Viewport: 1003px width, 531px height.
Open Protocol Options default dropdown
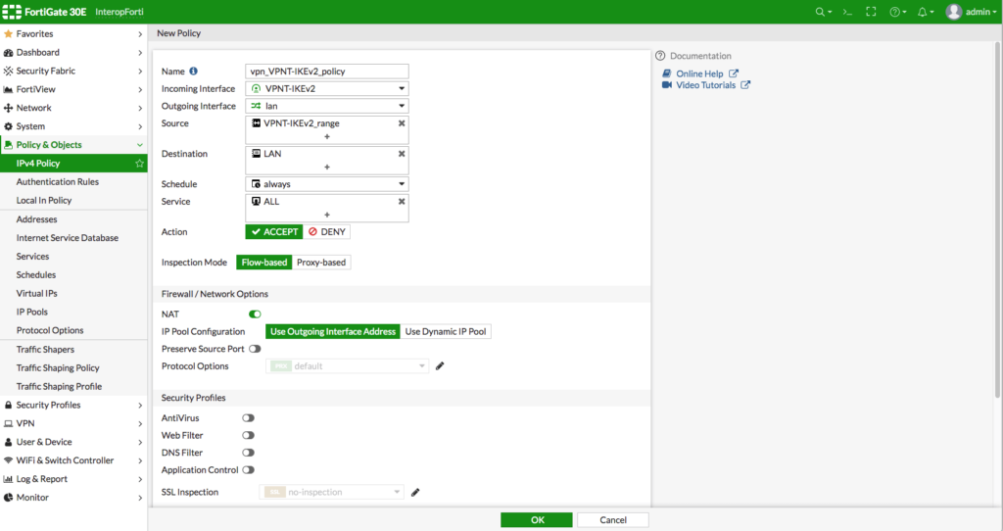(x=348, y=366)
